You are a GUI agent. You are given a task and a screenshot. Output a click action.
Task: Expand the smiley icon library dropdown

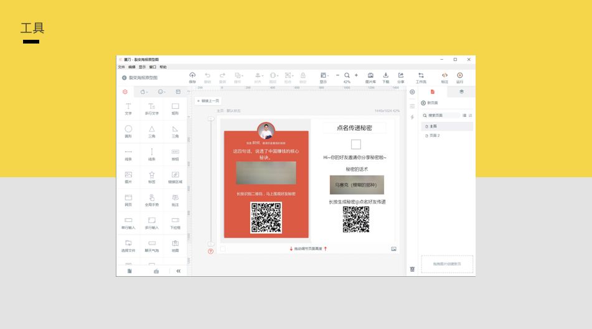pos(161,91)
